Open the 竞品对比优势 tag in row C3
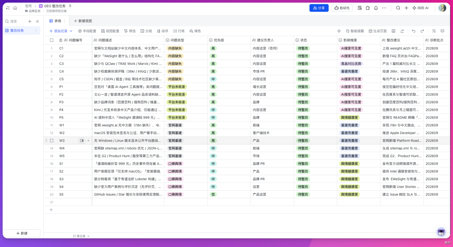The image size is (453, 247). pos(351,63)
